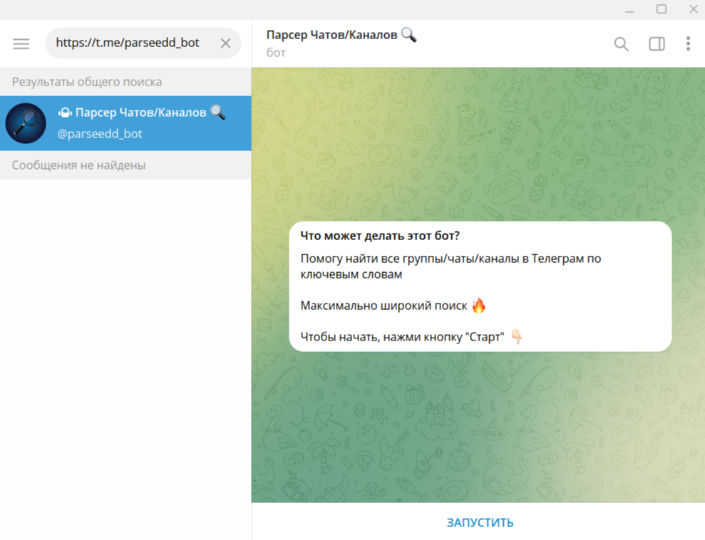This screenshot has width=705, height=540.
Task: Open the Парсер Чатов/Каналов search result
Action: coord(125,123)
